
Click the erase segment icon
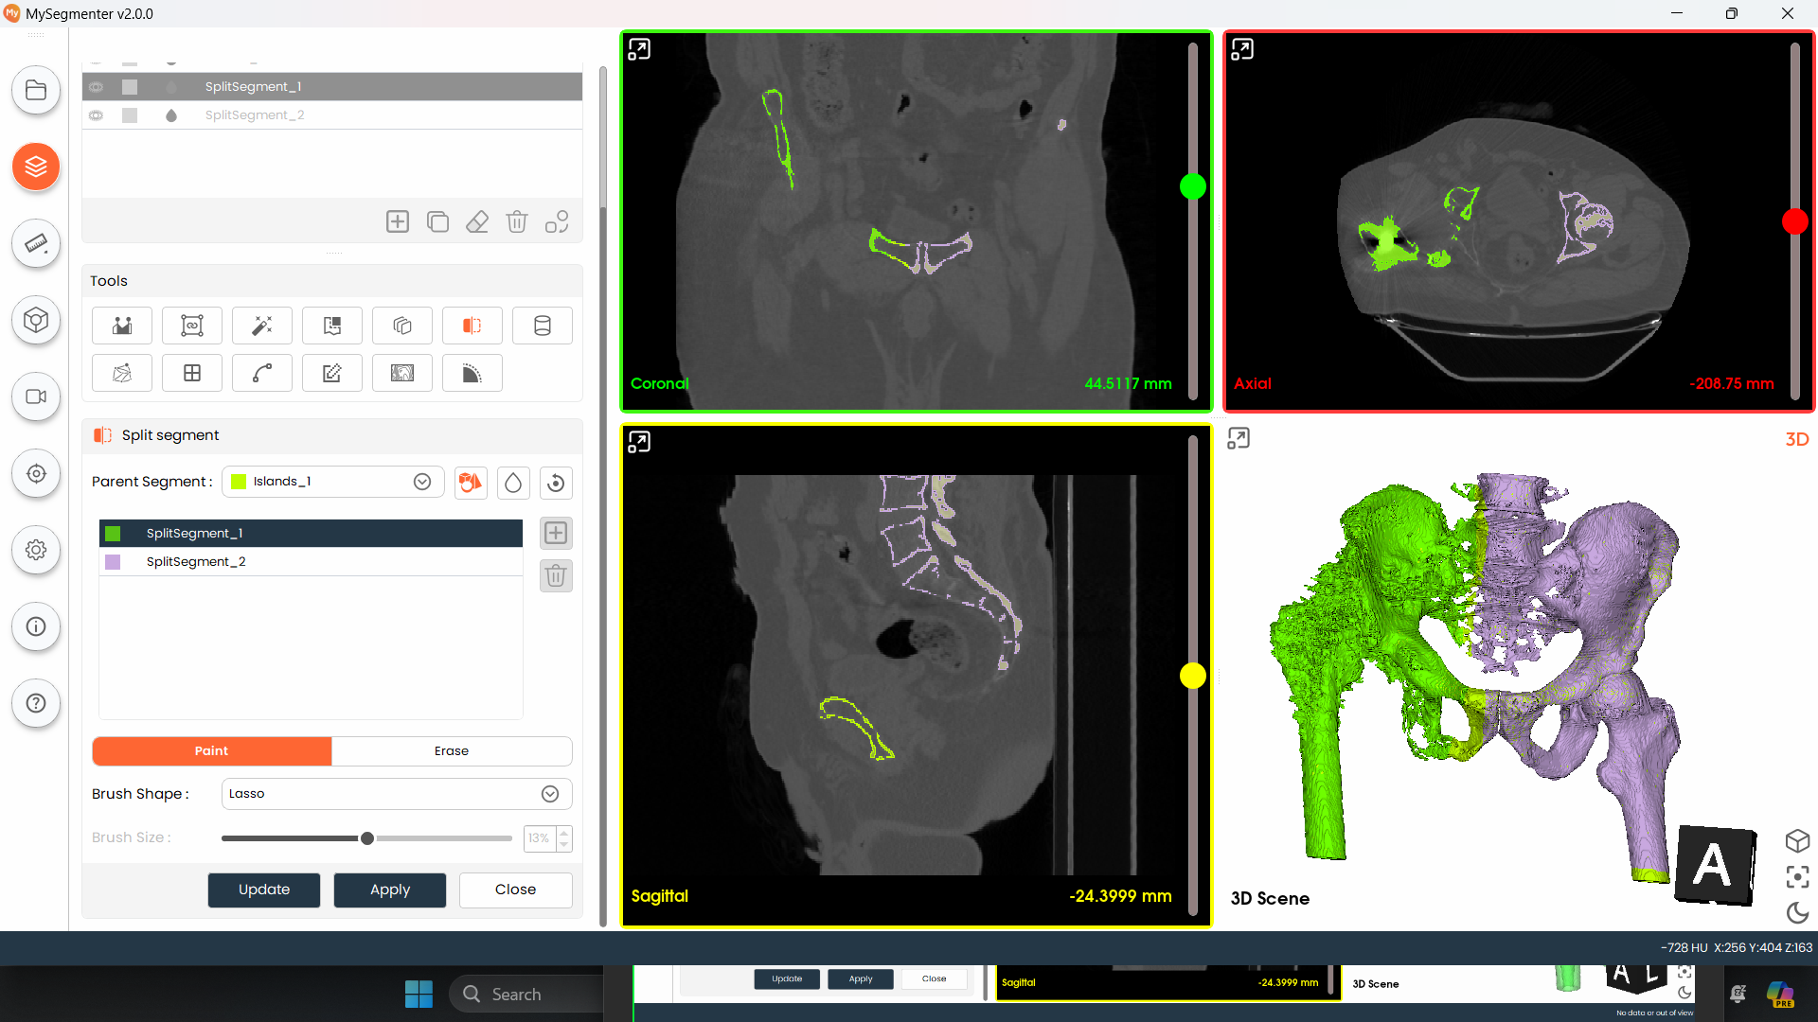pos(477,221)
